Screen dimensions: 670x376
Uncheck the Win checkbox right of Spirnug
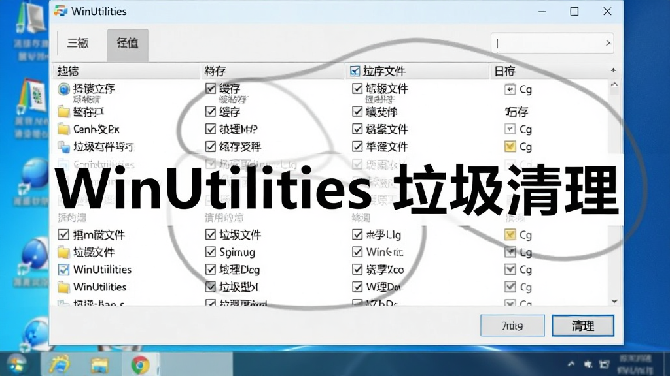pyautogui.click(x=357, y=251)
